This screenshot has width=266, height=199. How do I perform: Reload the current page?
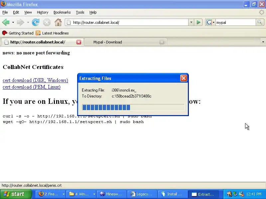point(36,22)
